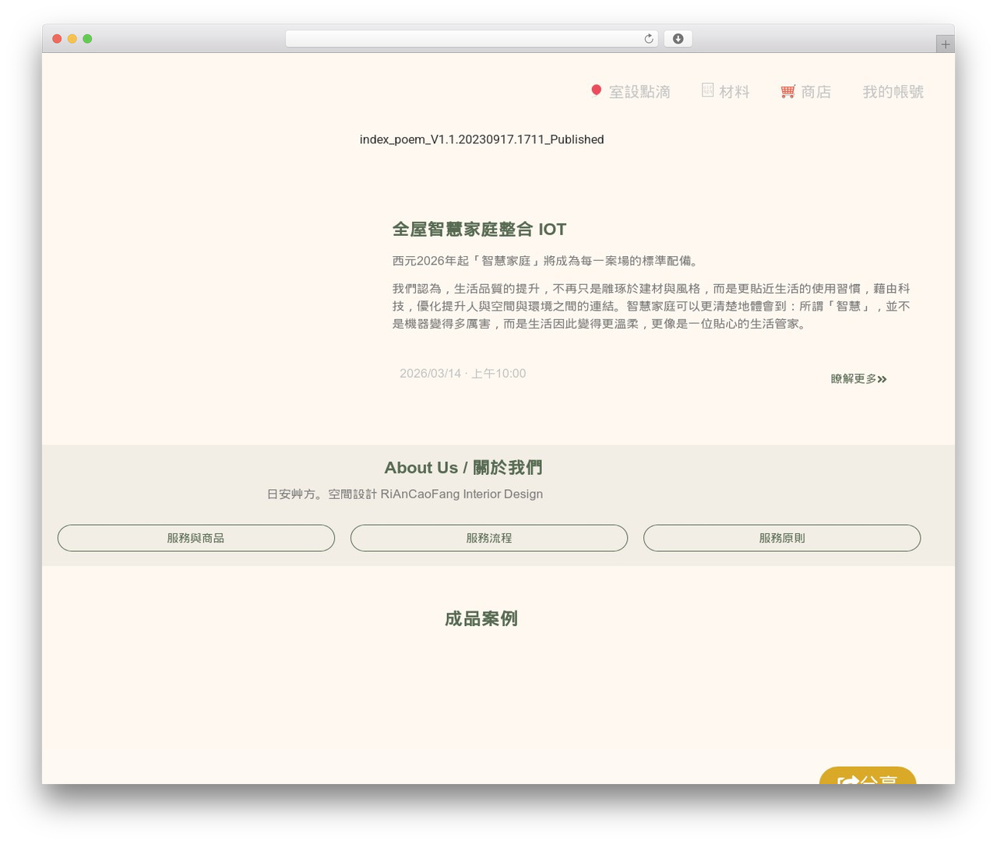The height and width of the screenshot is (844, 997).
Task: Click the 服務原則 button
Action: [782, 538]
